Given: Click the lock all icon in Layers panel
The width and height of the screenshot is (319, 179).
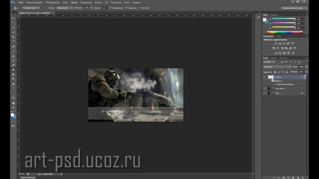Looking at the screenshot, I should 287,72.
